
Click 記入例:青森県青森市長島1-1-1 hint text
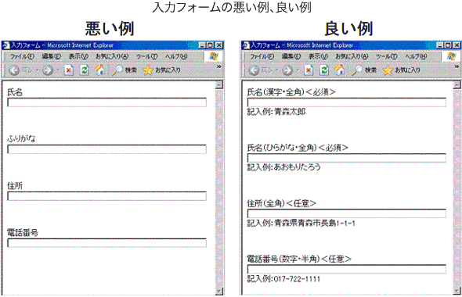pyautogui.click(x=301, y=224)
